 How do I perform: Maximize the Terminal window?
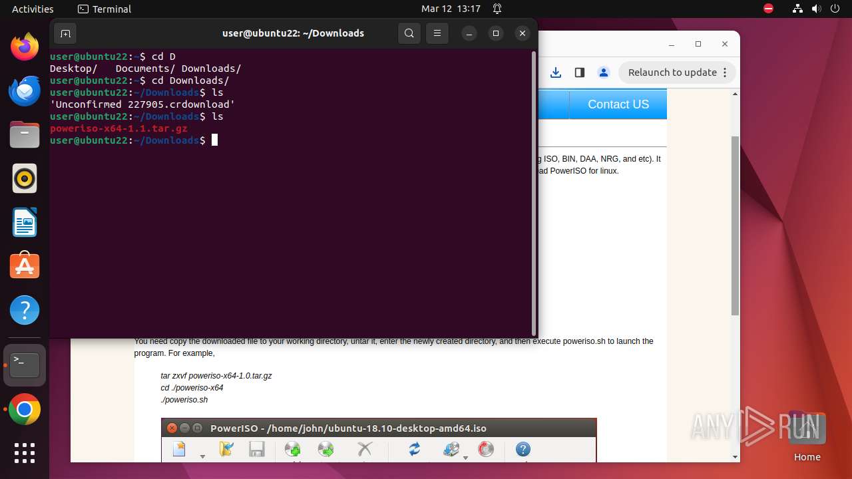coord(496,33)
